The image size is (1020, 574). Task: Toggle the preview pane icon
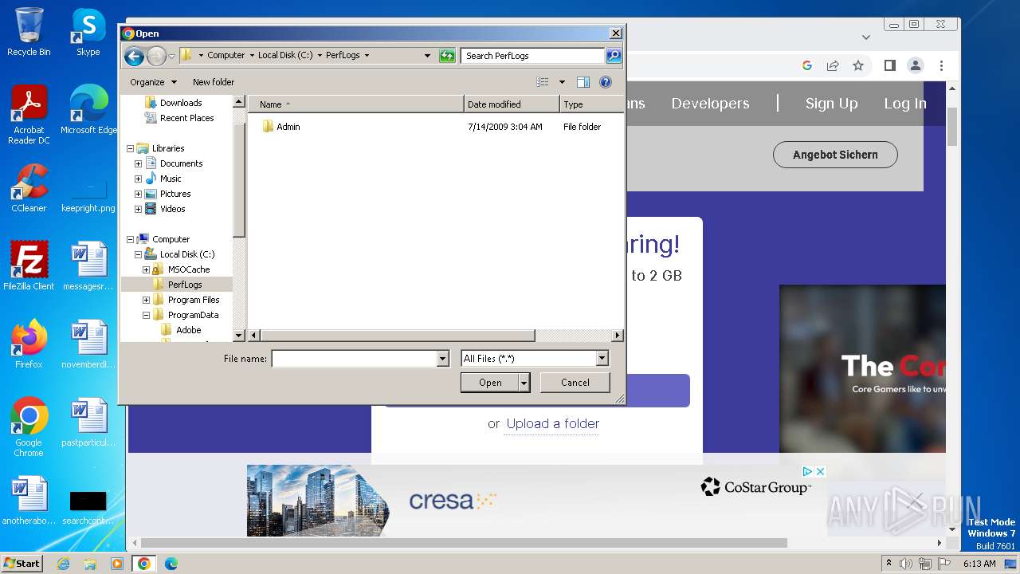[583, 82]
